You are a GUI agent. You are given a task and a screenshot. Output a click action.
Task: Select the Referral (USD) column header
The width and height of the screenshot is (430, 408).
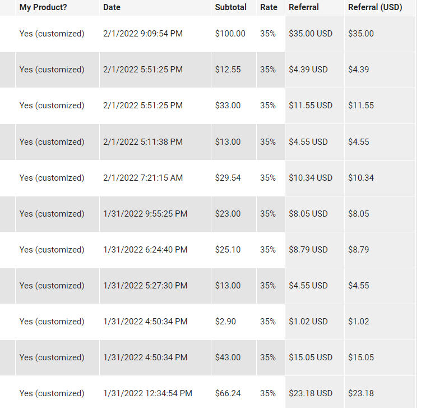pos(375,7)
